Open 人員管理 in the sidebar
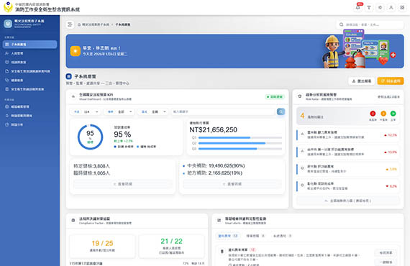This screenshot has width=410, height=266. tap(29, 53)
